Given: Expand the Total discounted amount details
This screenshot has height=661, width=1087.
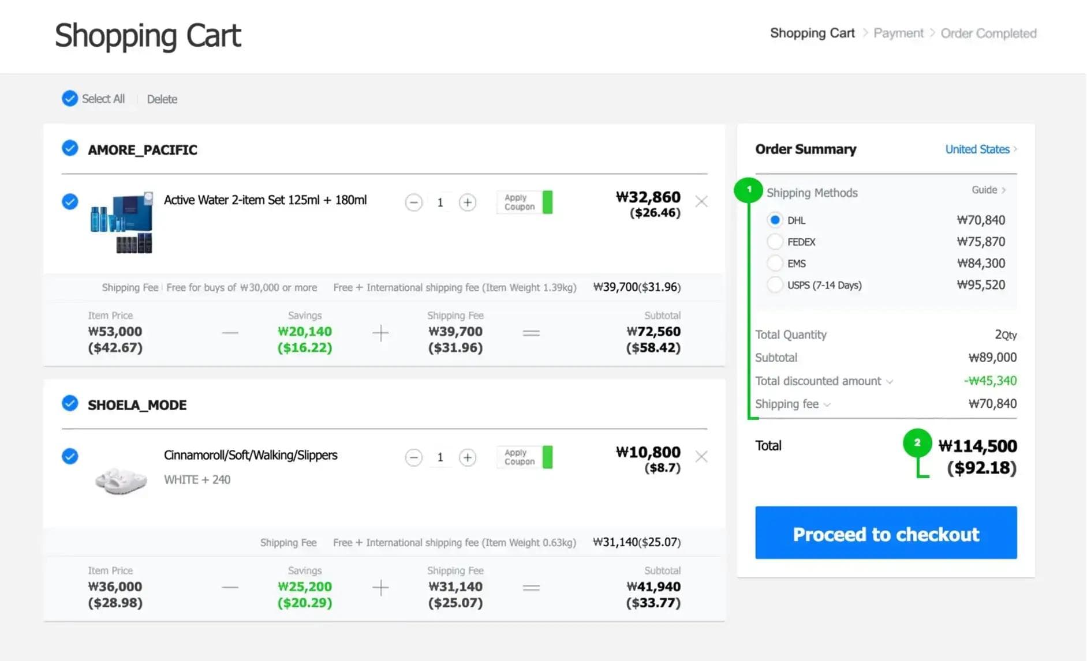Looking at the screenshot, I should coord(890,381).
